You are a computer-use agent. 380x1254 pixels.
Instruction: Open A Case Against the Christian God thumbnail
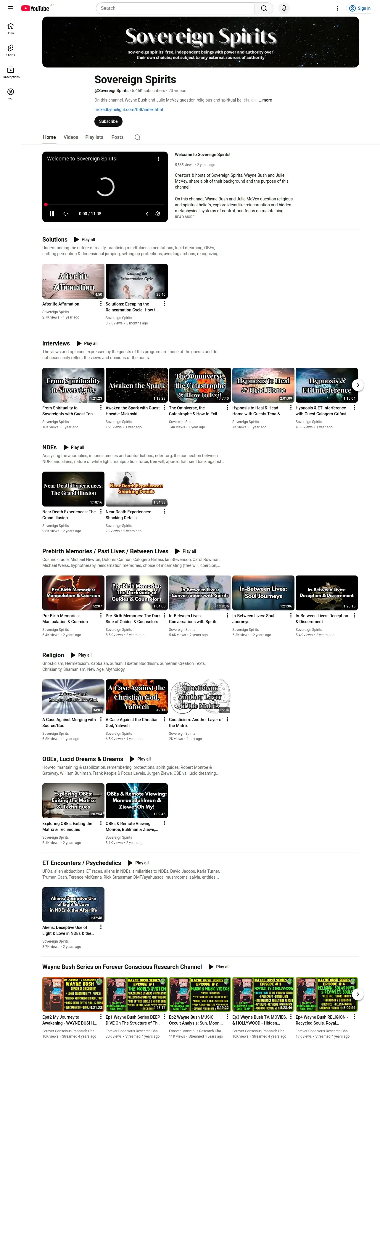(x=137, y=697)
